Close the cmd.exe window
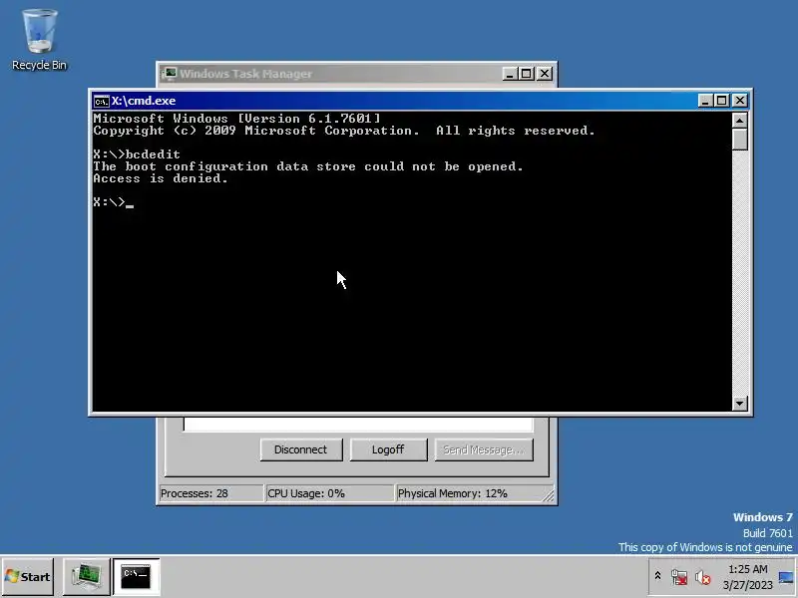 740,101
